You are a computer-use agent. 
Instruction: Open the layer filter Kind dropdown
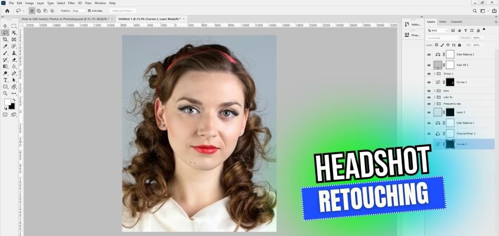437,30
